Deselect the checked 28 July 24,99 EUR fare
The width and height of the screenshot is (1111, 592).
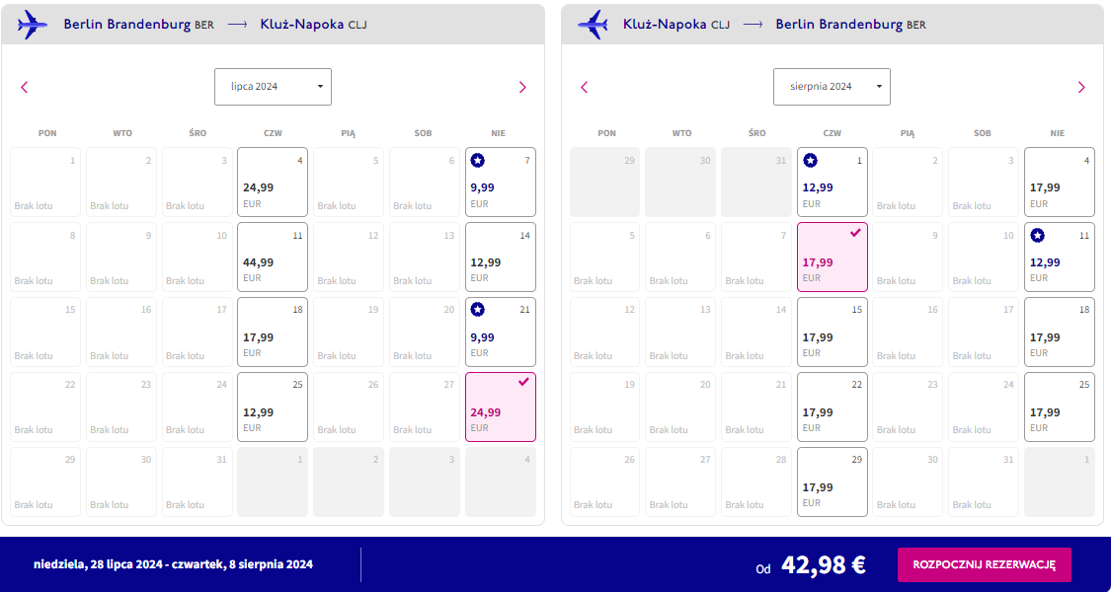501,407
